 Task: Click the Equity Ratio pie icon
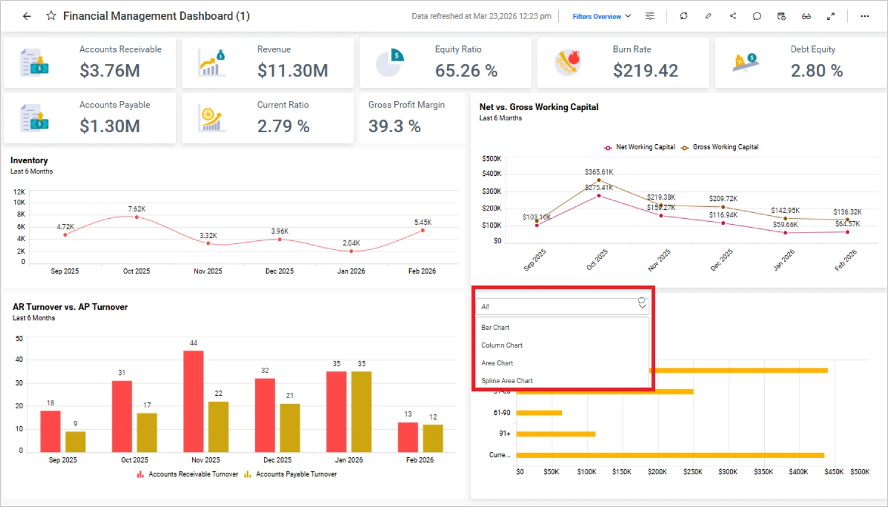tap(390, 63)
